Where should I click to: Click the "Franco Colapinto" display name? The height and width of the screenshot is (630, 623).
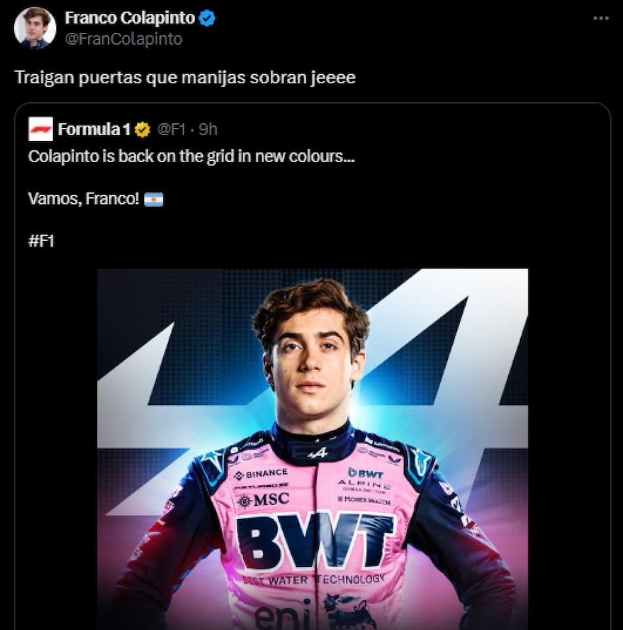pyautogui.click(x=129, y=18)
